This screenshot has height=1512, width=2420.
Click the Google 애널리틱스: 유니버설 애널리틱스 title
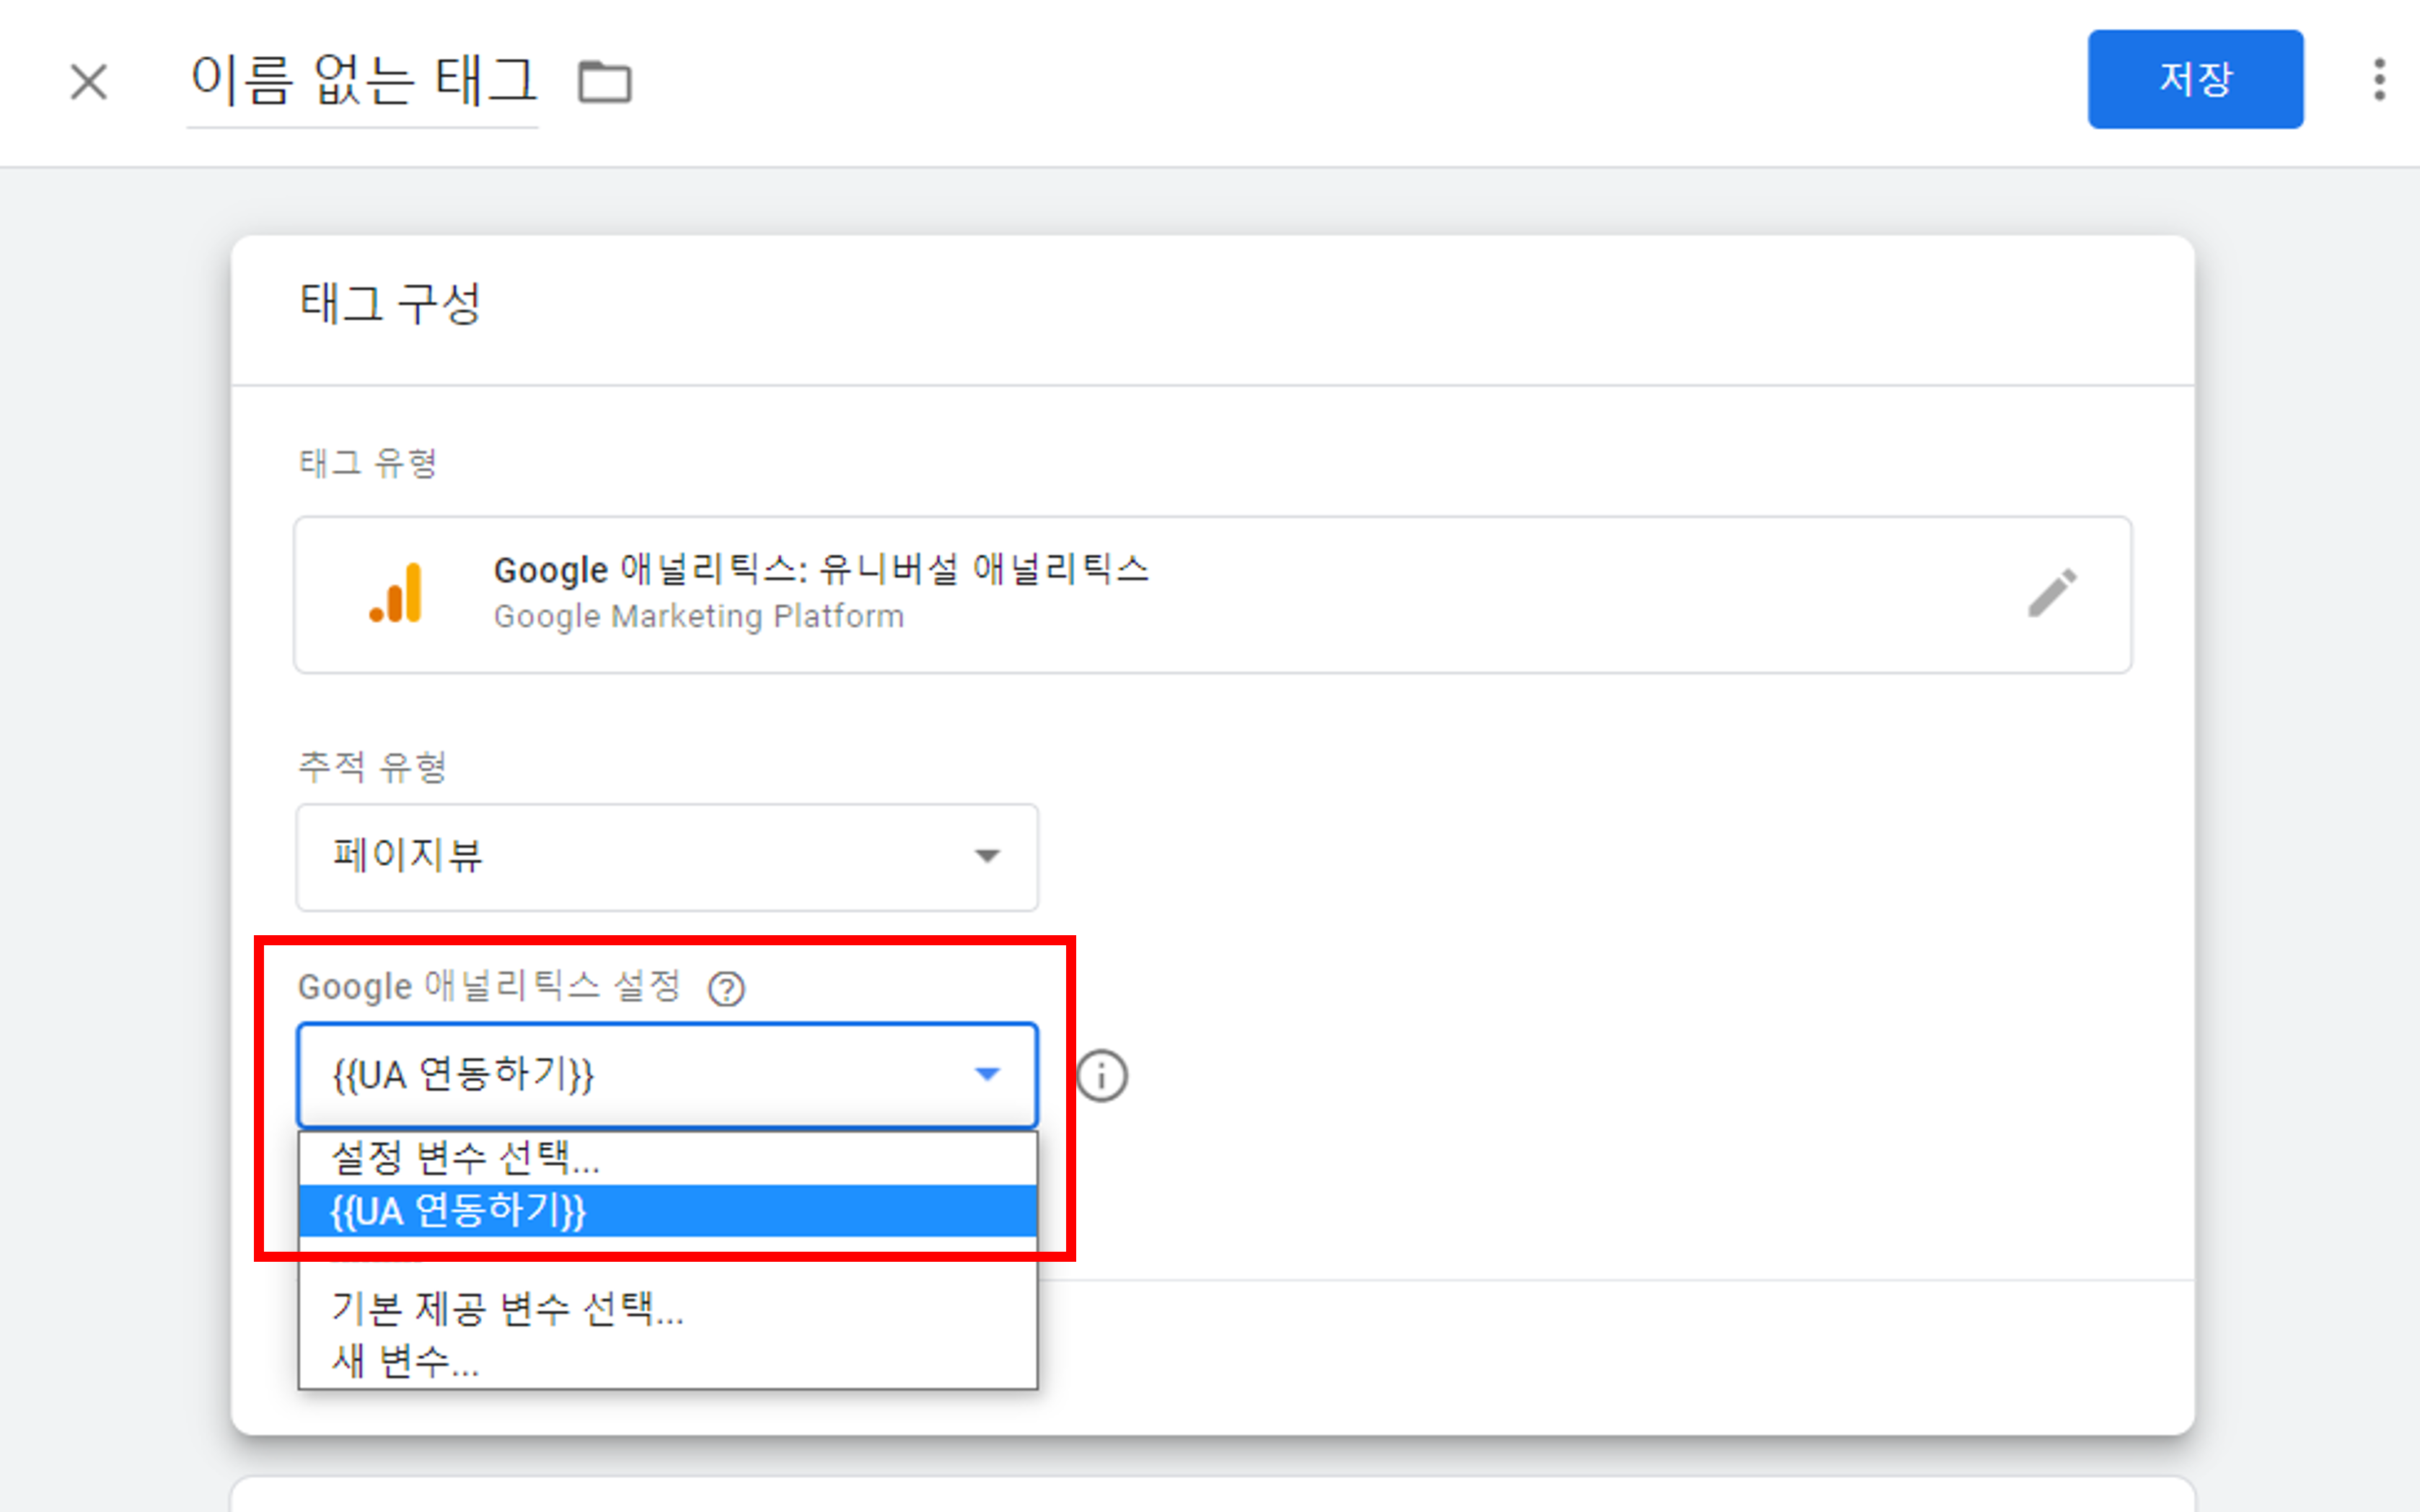tap(820, 570)
